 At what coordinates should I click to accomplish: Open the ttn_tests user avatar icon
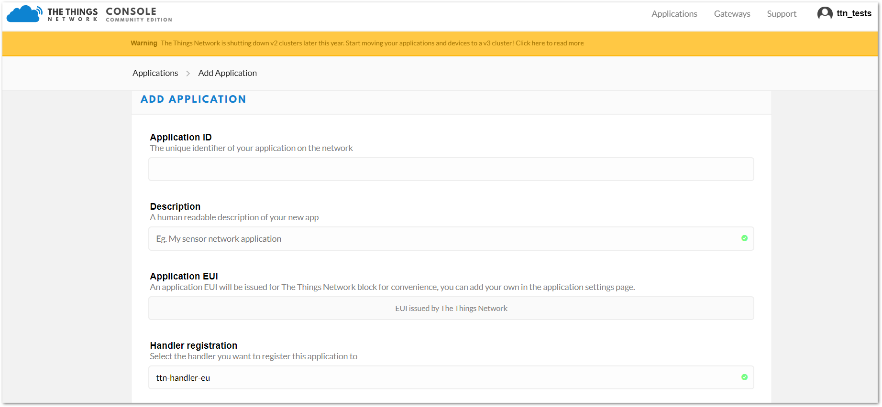coord(825,13)
